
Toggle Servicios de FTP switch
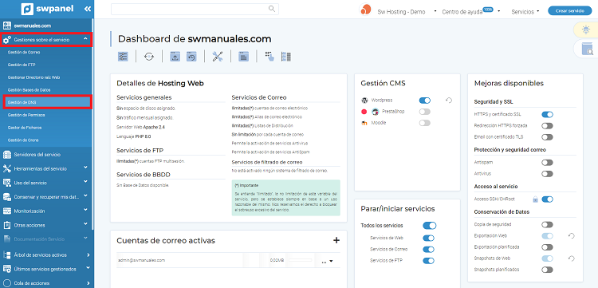[x=429, y=261]
